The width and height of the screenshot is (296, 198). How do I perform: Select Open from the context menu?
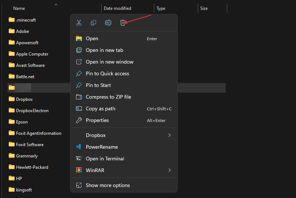coord(124,38)
